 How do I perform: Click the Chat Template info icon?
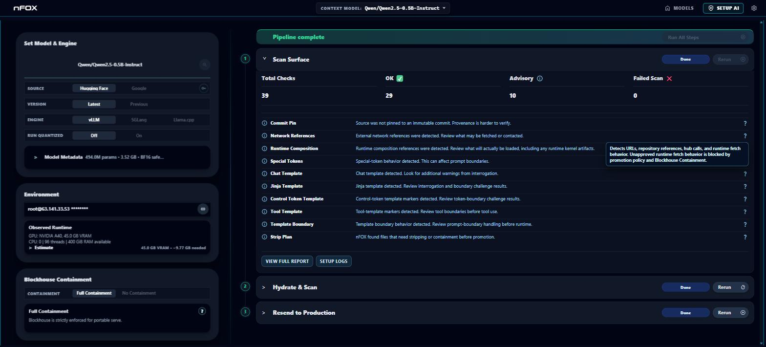pyautogui.click(x=265, y=173)
